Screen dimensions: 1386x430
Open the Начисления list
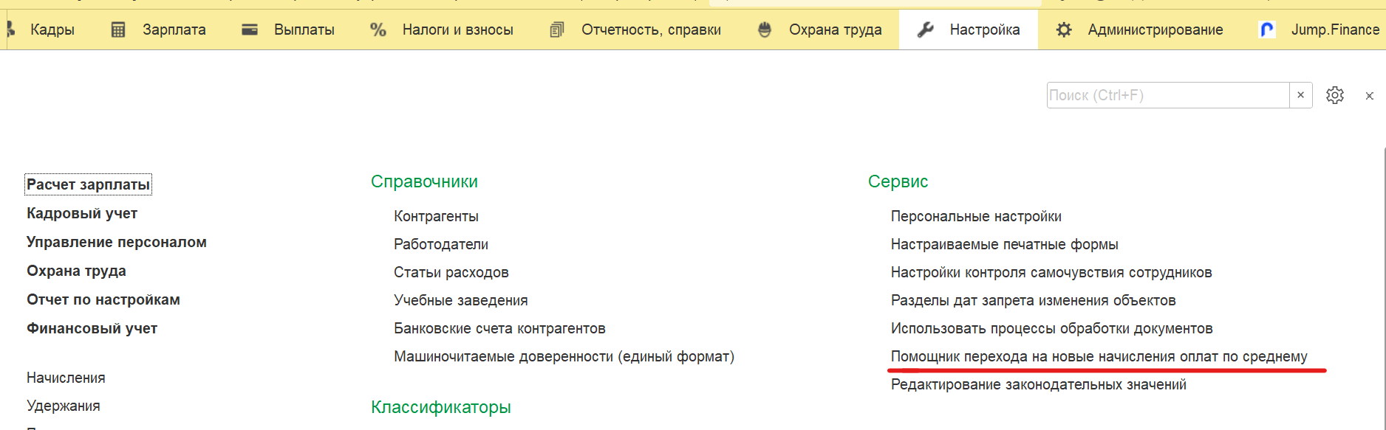(x=66, y=378)
